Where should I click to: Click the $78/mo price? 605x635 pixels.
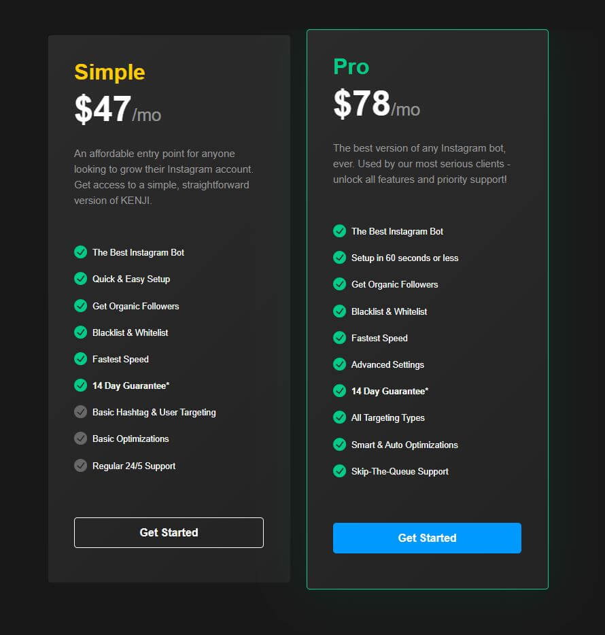377,103
